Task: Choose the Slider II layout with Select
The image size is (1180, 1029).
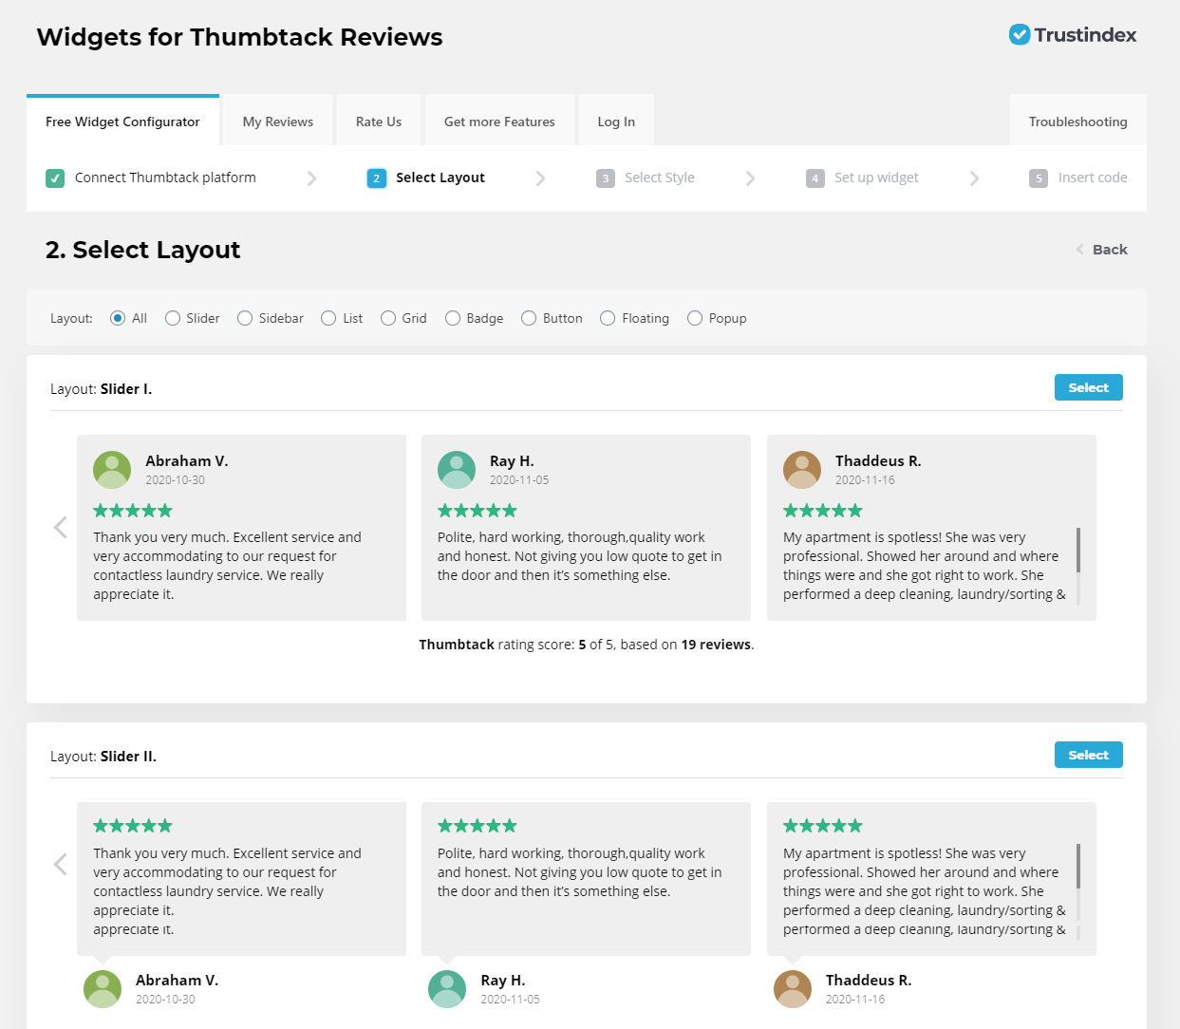Action: pyautogui.click(x=1089, y=755)
